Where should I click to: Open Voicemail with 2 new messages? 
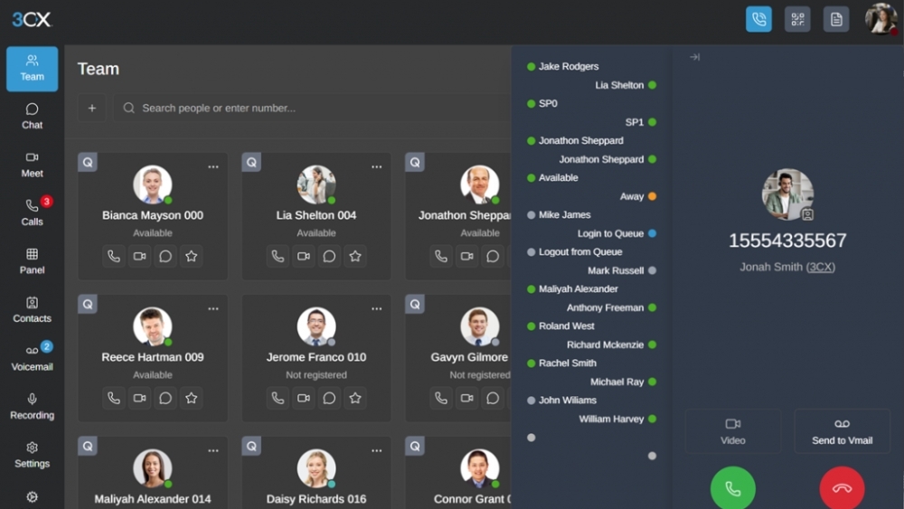[x=33, y=358]
